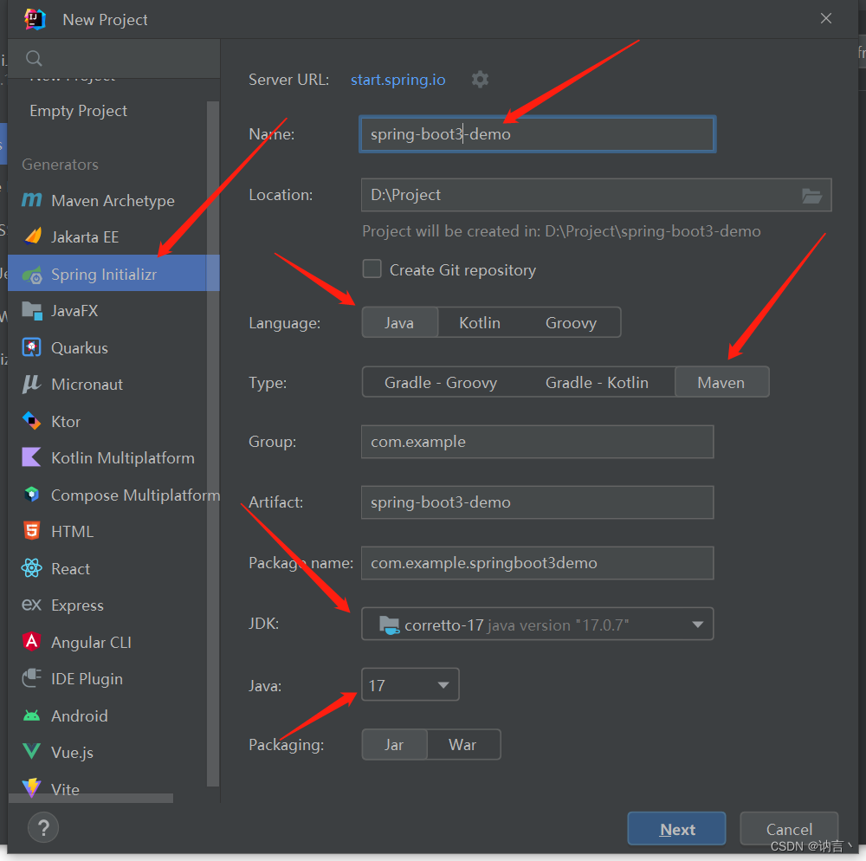Click the HTML5 shield icon
866x861 pixels.
(x=31, y=531)
